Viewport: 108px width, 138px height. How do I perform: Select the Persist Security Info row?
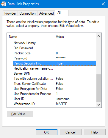click(54, 63)
